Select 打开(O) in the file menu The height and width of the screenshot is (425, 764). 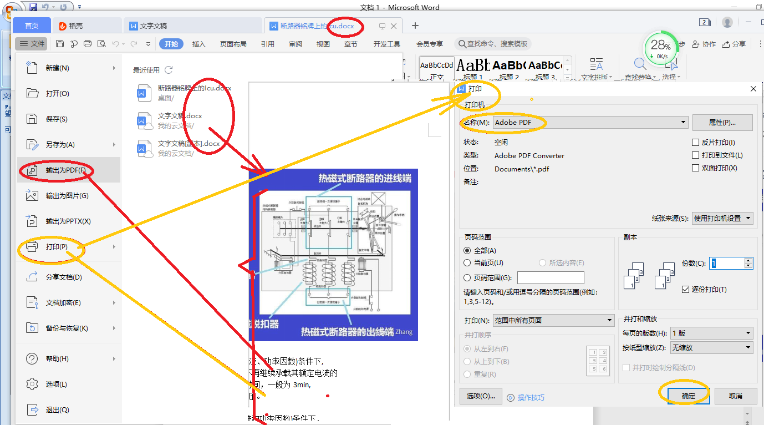[x=69, y=93]
